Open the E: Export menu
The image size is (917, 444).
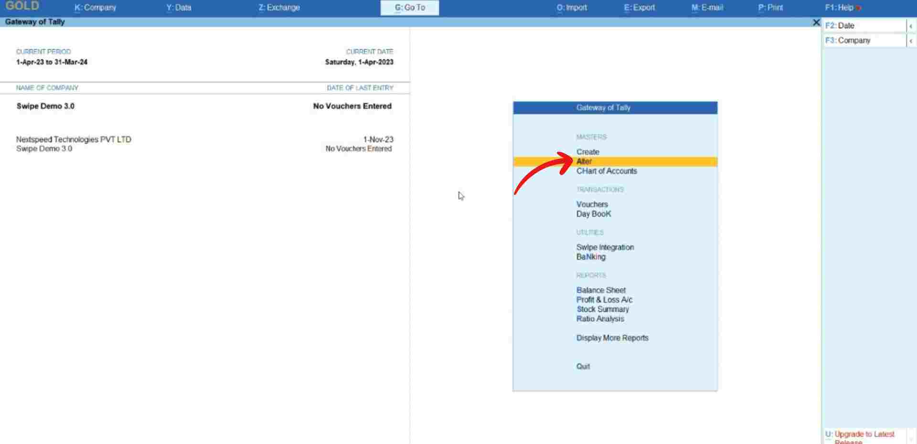pos(639,8)
